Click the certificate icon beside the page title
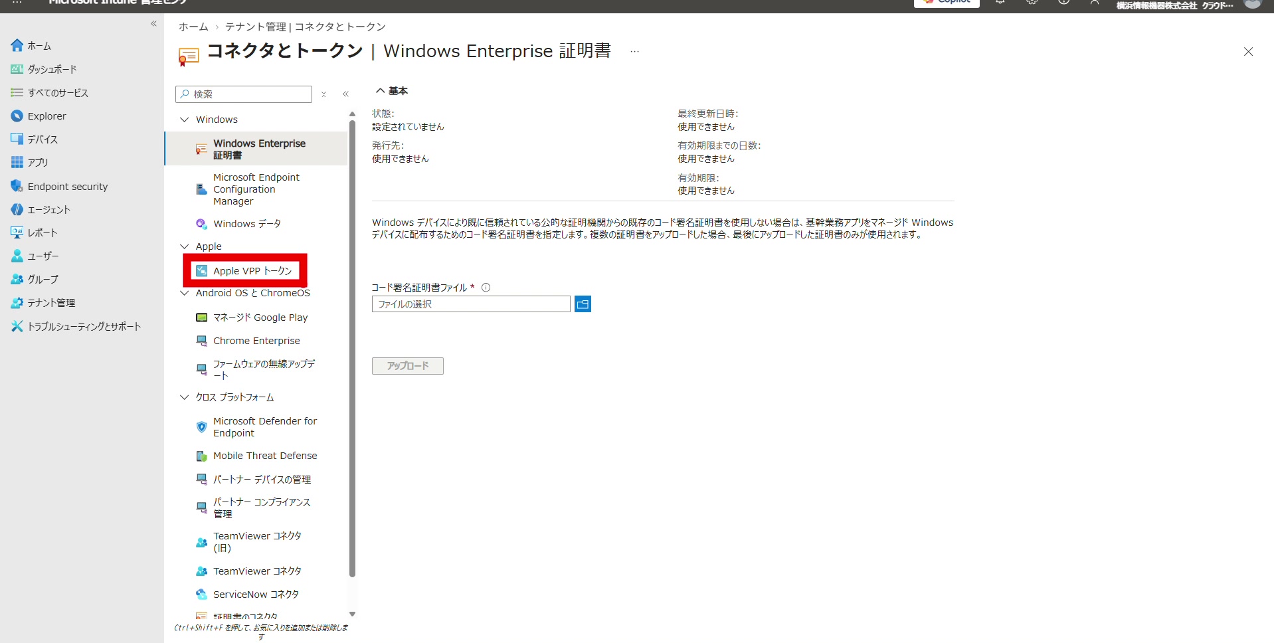This screenshot has height=643, width=1274. (x=188, y=56)
